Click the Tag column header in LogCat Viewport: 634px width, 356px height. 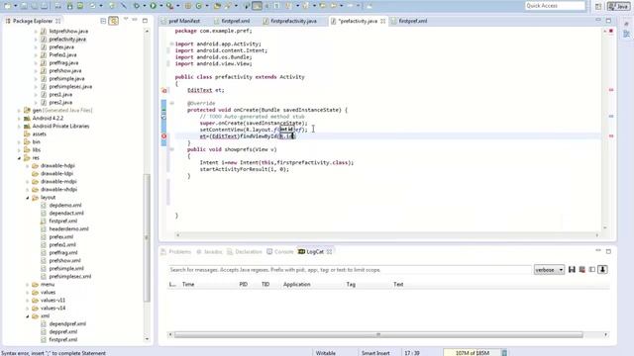351,284
